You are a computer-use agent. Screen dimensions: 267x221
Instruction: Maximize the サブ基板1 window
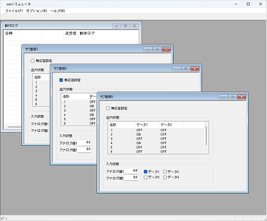tap(157, 49)
